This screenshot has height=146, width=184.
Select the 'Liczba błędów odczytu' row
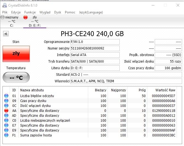[x=90, y=96]
